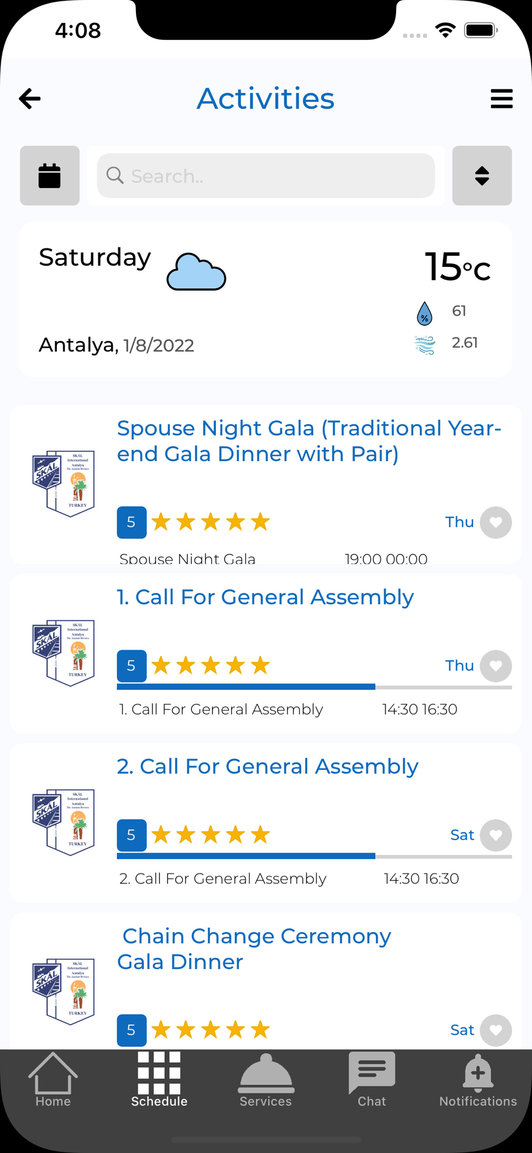Open the calendar date picker

coord(50,176)
